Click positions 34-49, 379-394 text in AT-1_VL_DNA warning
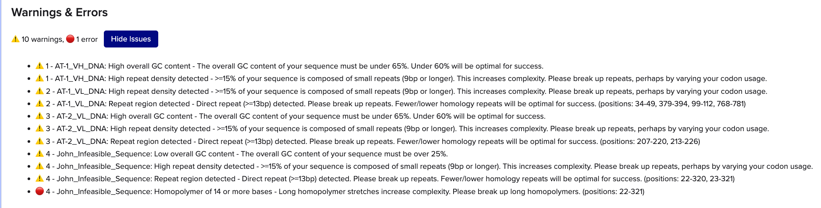This screenshot has width=821, height=208. pos(661,104)
